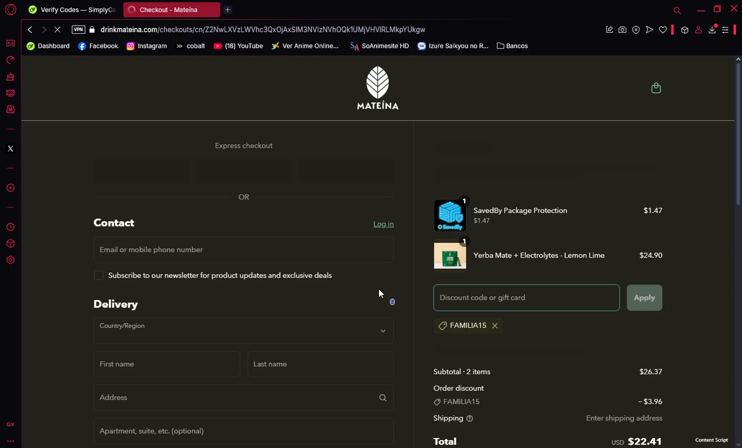Click the Content Script label

point(711,440)
